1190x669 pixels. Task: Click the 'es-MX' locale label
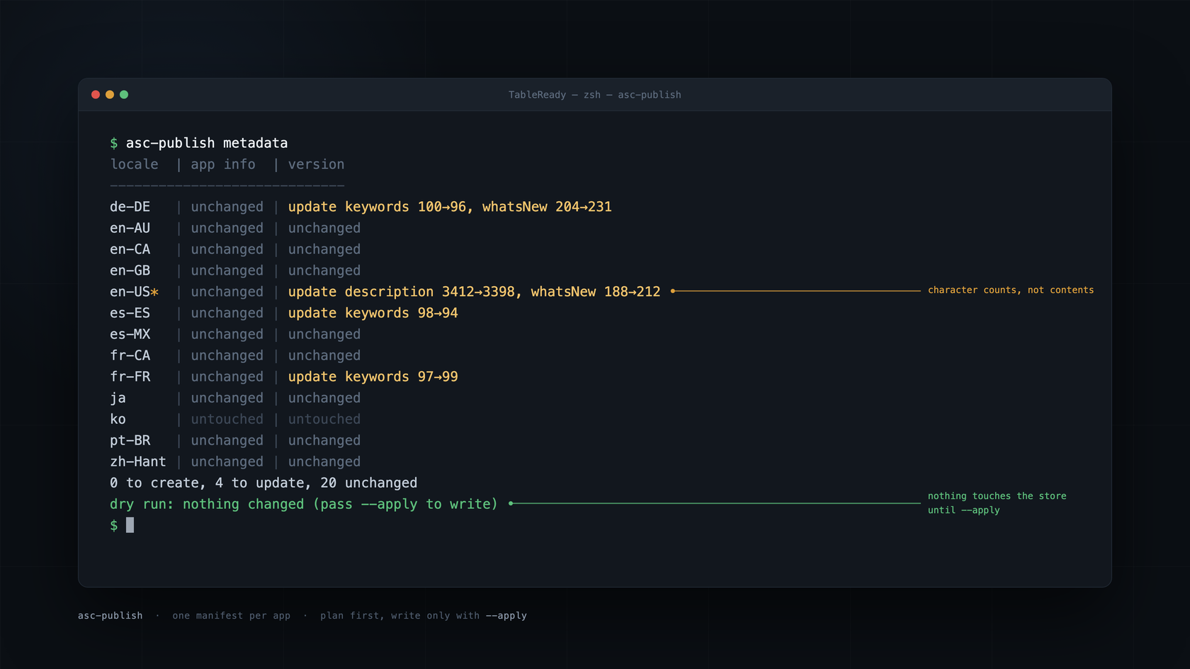pyautogui.click(x=130, y=334)
